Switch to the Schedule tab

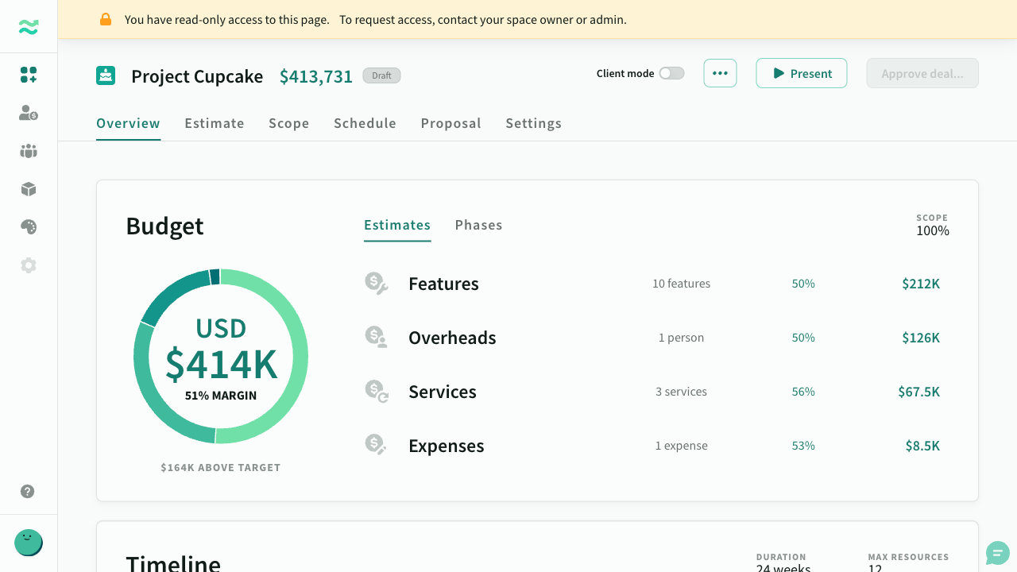coord(365,123)
